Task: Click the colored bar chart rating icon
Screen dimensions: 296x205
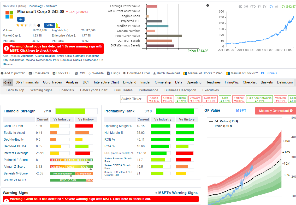Action: click(58, 25)
